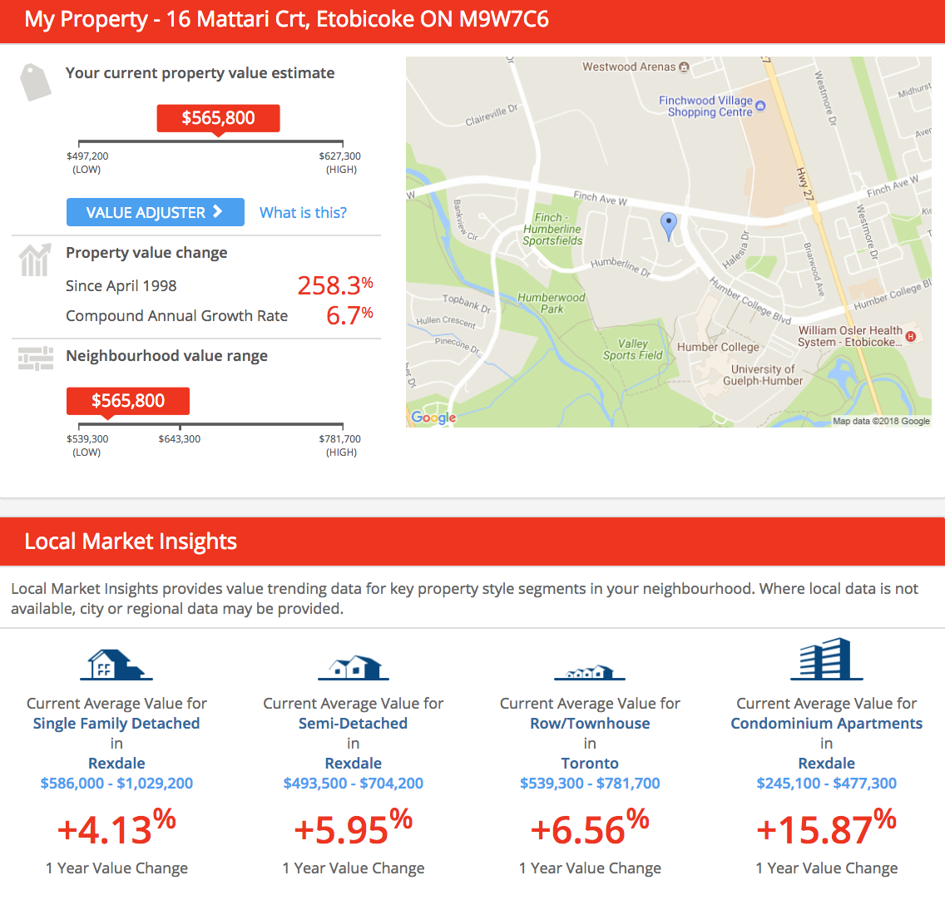Click the blue property pin on the map
The image size is (945, 905).
[668, 225]
